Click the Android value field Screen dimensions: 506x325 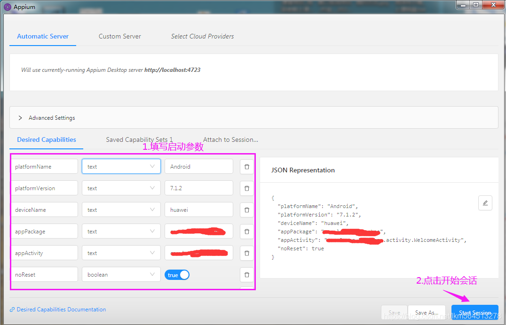[x=199, y=166]
